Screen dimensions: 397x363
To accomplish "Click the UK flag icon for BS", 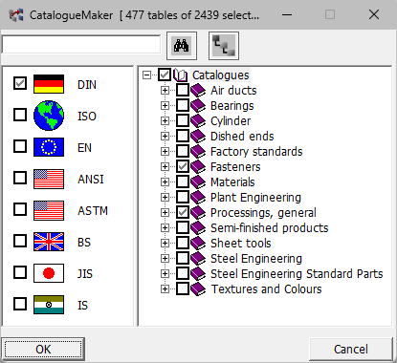I will [49, 242].
